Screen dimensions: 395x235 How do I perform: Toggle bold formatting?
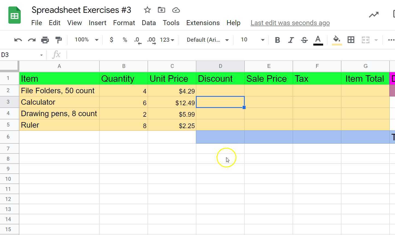click(277, 40)
